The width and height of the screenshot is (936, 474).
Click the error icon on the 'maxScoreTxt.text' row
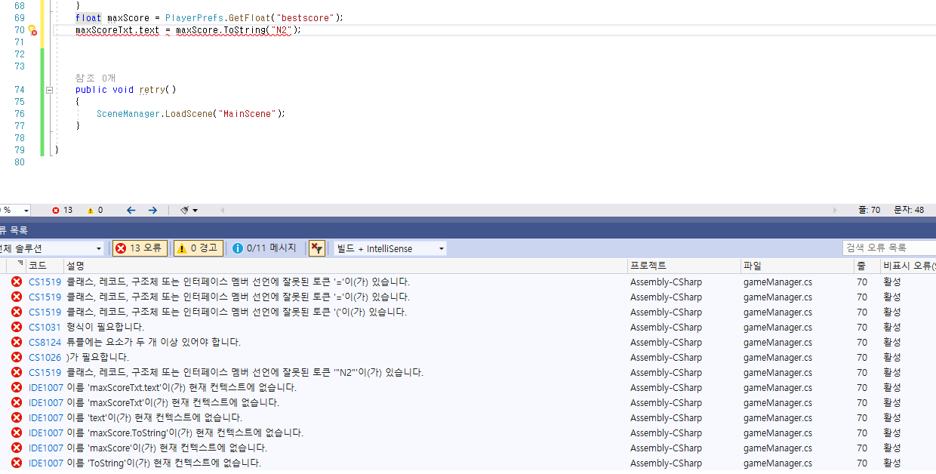point(17,387)
